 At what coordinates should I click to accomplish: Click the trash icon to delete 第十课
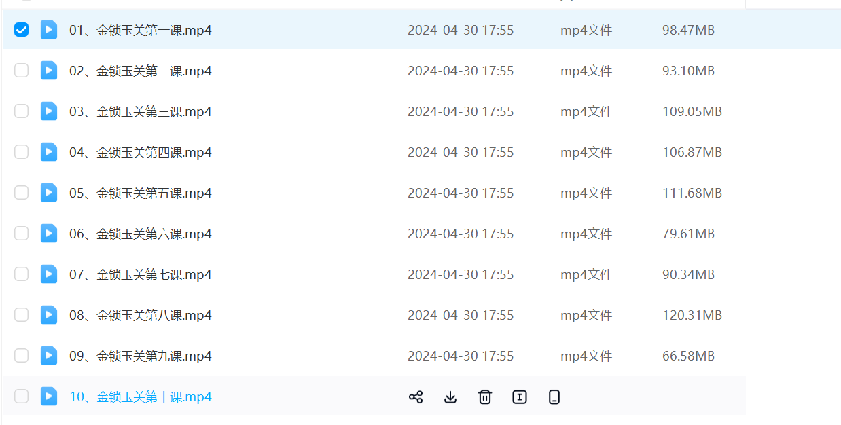tap(485, 397)
